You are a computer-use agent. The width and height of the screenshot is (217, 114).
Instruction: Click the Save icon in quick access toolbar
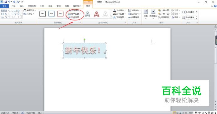click(6, 2)
